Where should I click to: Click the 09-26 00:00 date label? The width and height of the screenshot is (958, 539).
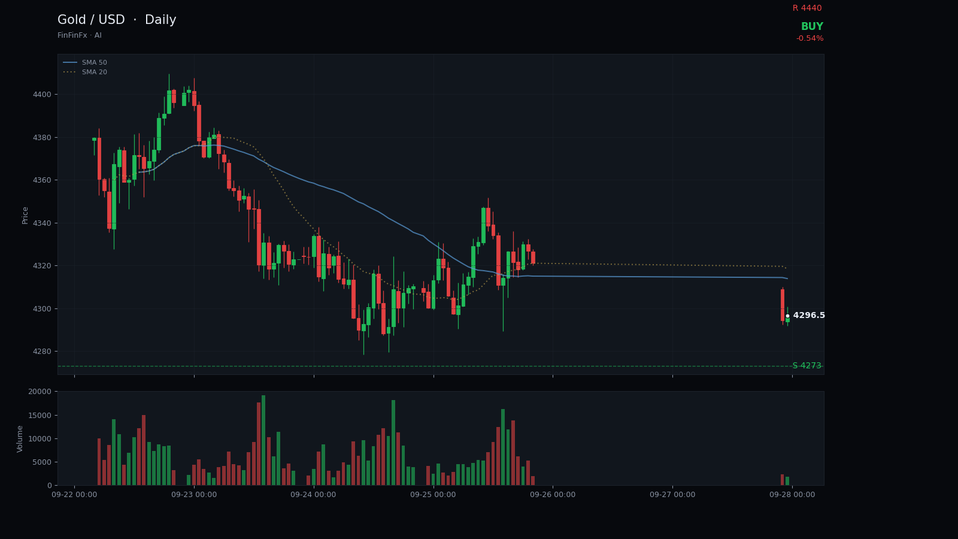tap(553, 495)
